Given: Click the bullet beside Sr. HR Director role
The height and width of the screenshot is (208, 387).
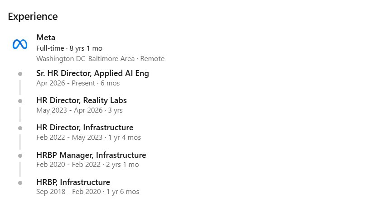Looking at the screenshot, I should pos(20,74).
